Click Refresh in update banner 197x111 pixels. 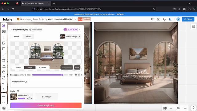pyautogui.click(x=120, y=14)
